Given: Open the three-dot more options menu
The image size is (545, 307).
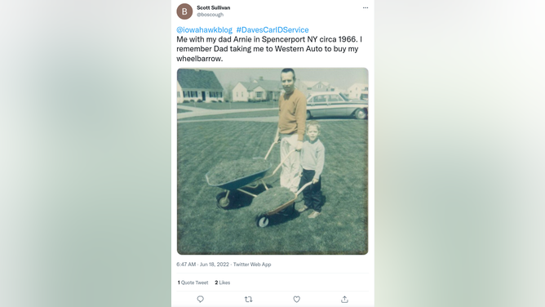Looking at the screenshot, I should pos(366,7).
